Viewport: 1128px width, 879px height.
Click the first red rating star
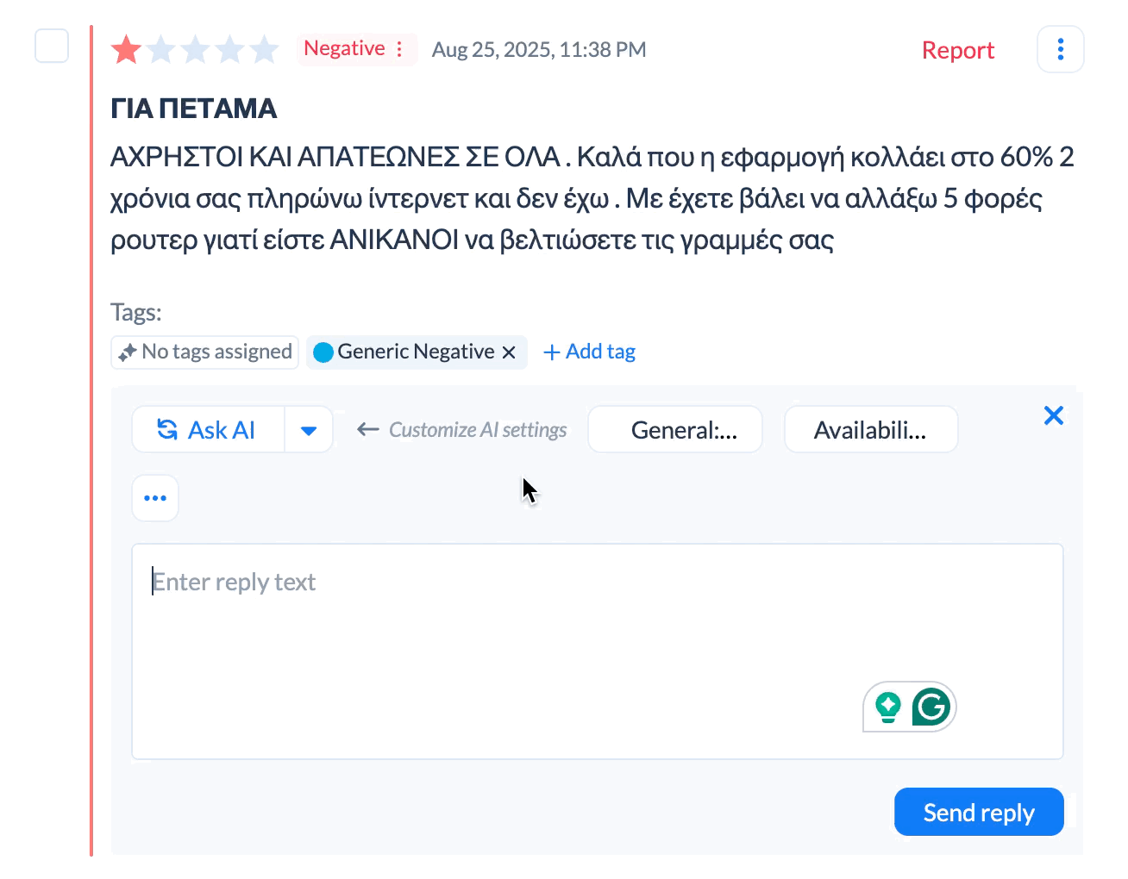(127, 50)
